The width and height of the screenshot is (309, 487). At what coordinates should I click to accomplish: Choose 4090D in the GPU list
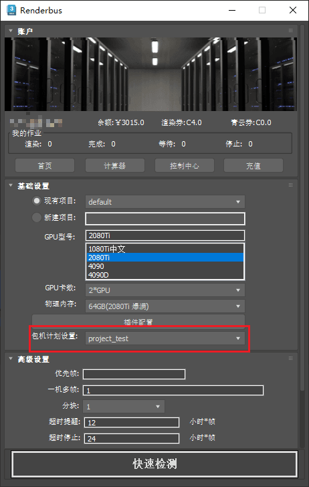pyautogui.click(x=165, y=275)
